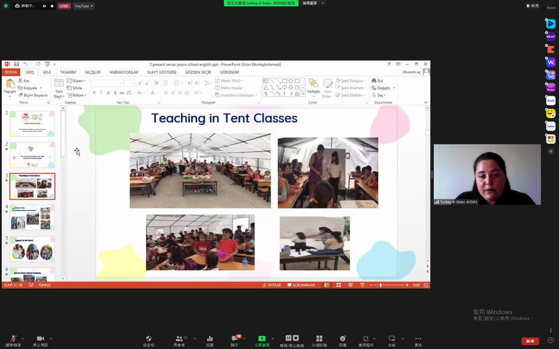This screenshot has height=349, width=559.
Task: Fit slide to window icon
Action: coord(426,285)
